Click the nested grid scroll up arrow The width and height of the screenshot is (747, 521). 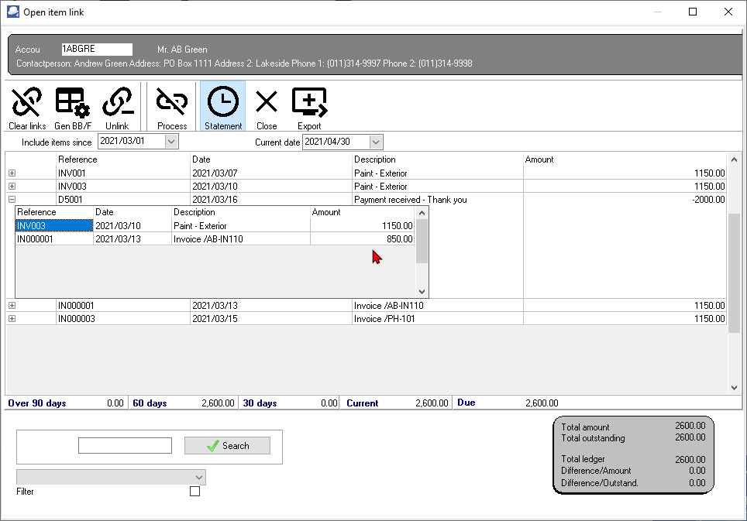[422, 213]
